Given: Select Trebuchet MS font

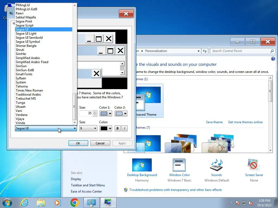Looking at the screenshot, I should (44, 99).
